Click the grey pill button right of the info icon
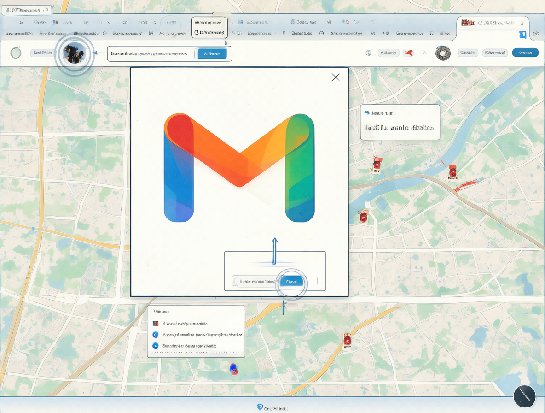The image size is (545, 413). coord(388,53)
